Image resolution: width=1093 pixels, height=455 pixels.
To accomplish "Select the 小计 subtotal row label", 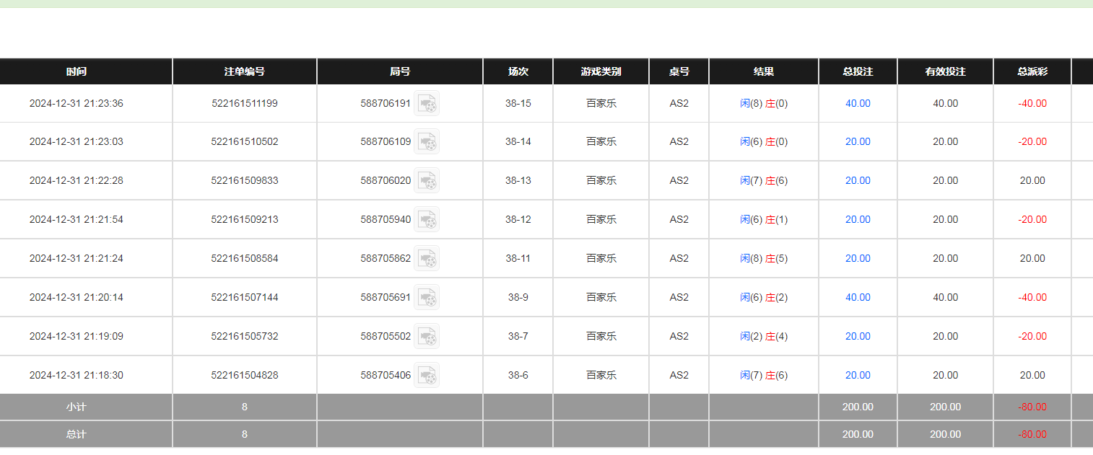I will pyautogui.click(x=77, y=407).
